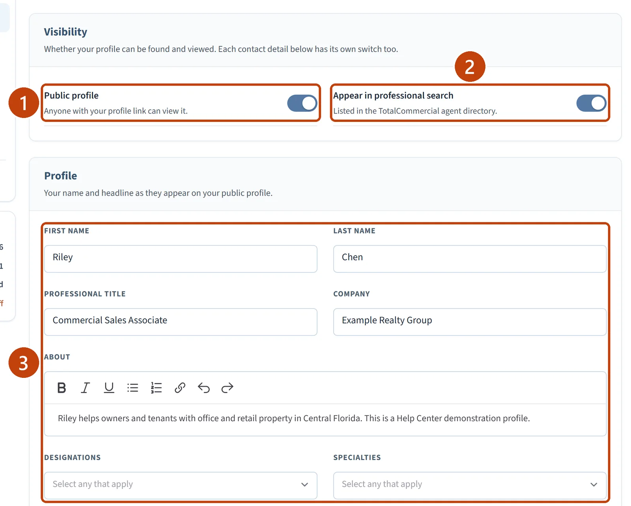Toggle the Public profile switch

302,103
